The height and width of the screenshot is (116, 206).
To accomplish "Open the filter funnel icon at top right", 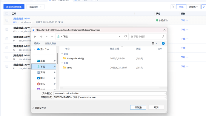I will [204, 7].
